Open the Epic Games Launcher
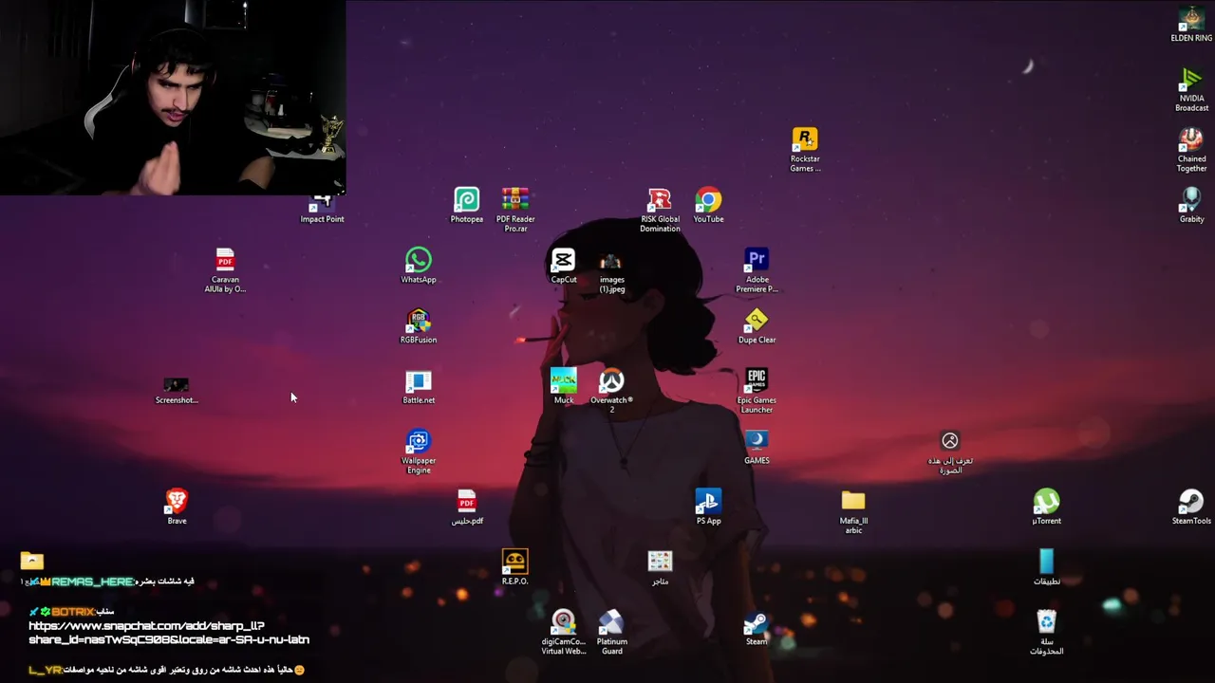This screenshot has height=683, width=1215. [x=757, y=391]
